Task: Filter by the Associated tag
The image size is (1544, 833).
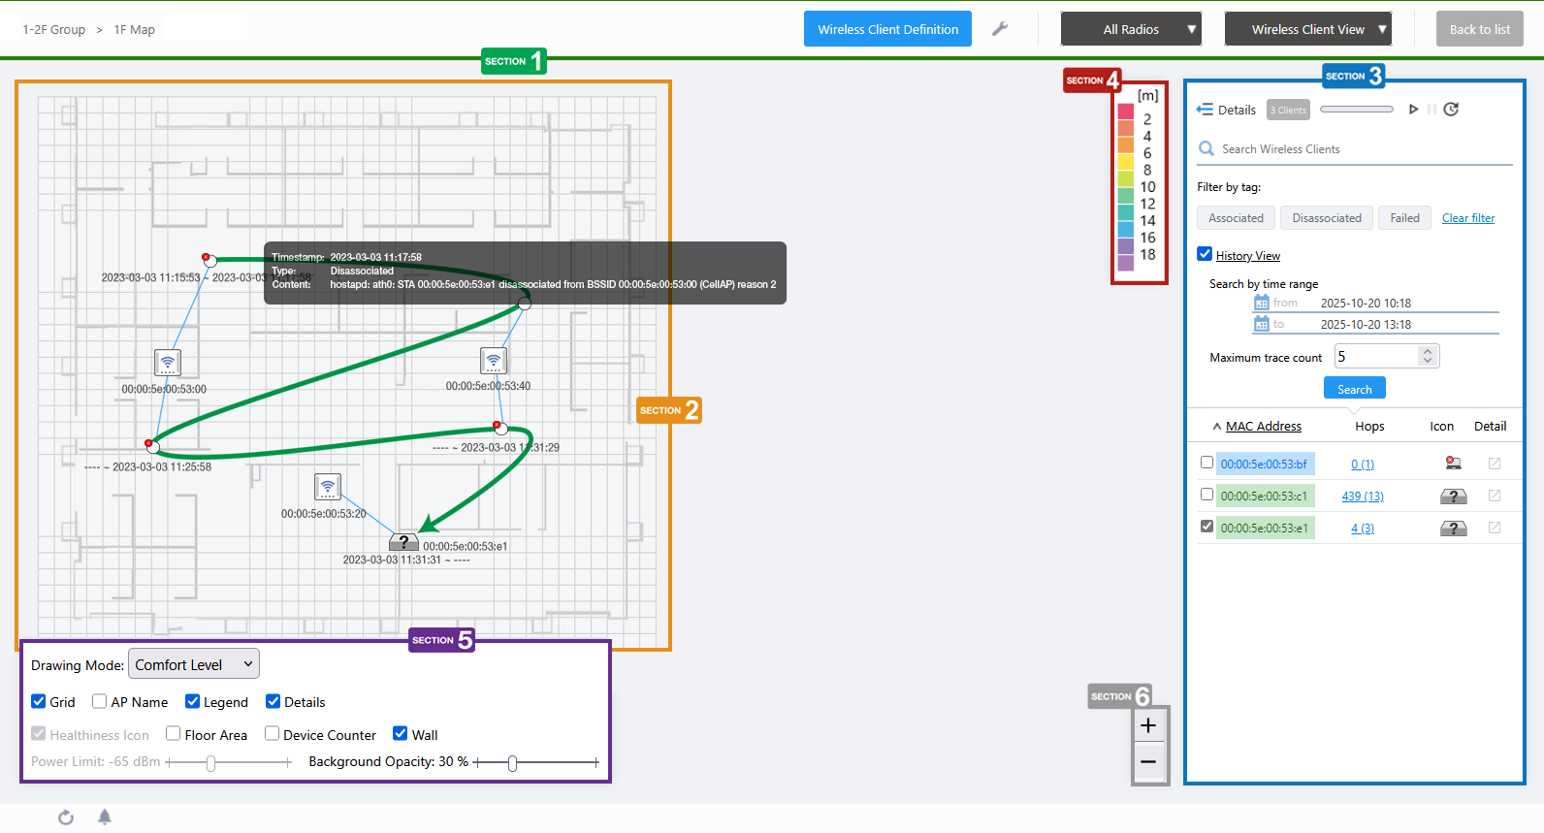Action: coord(1236,218)
